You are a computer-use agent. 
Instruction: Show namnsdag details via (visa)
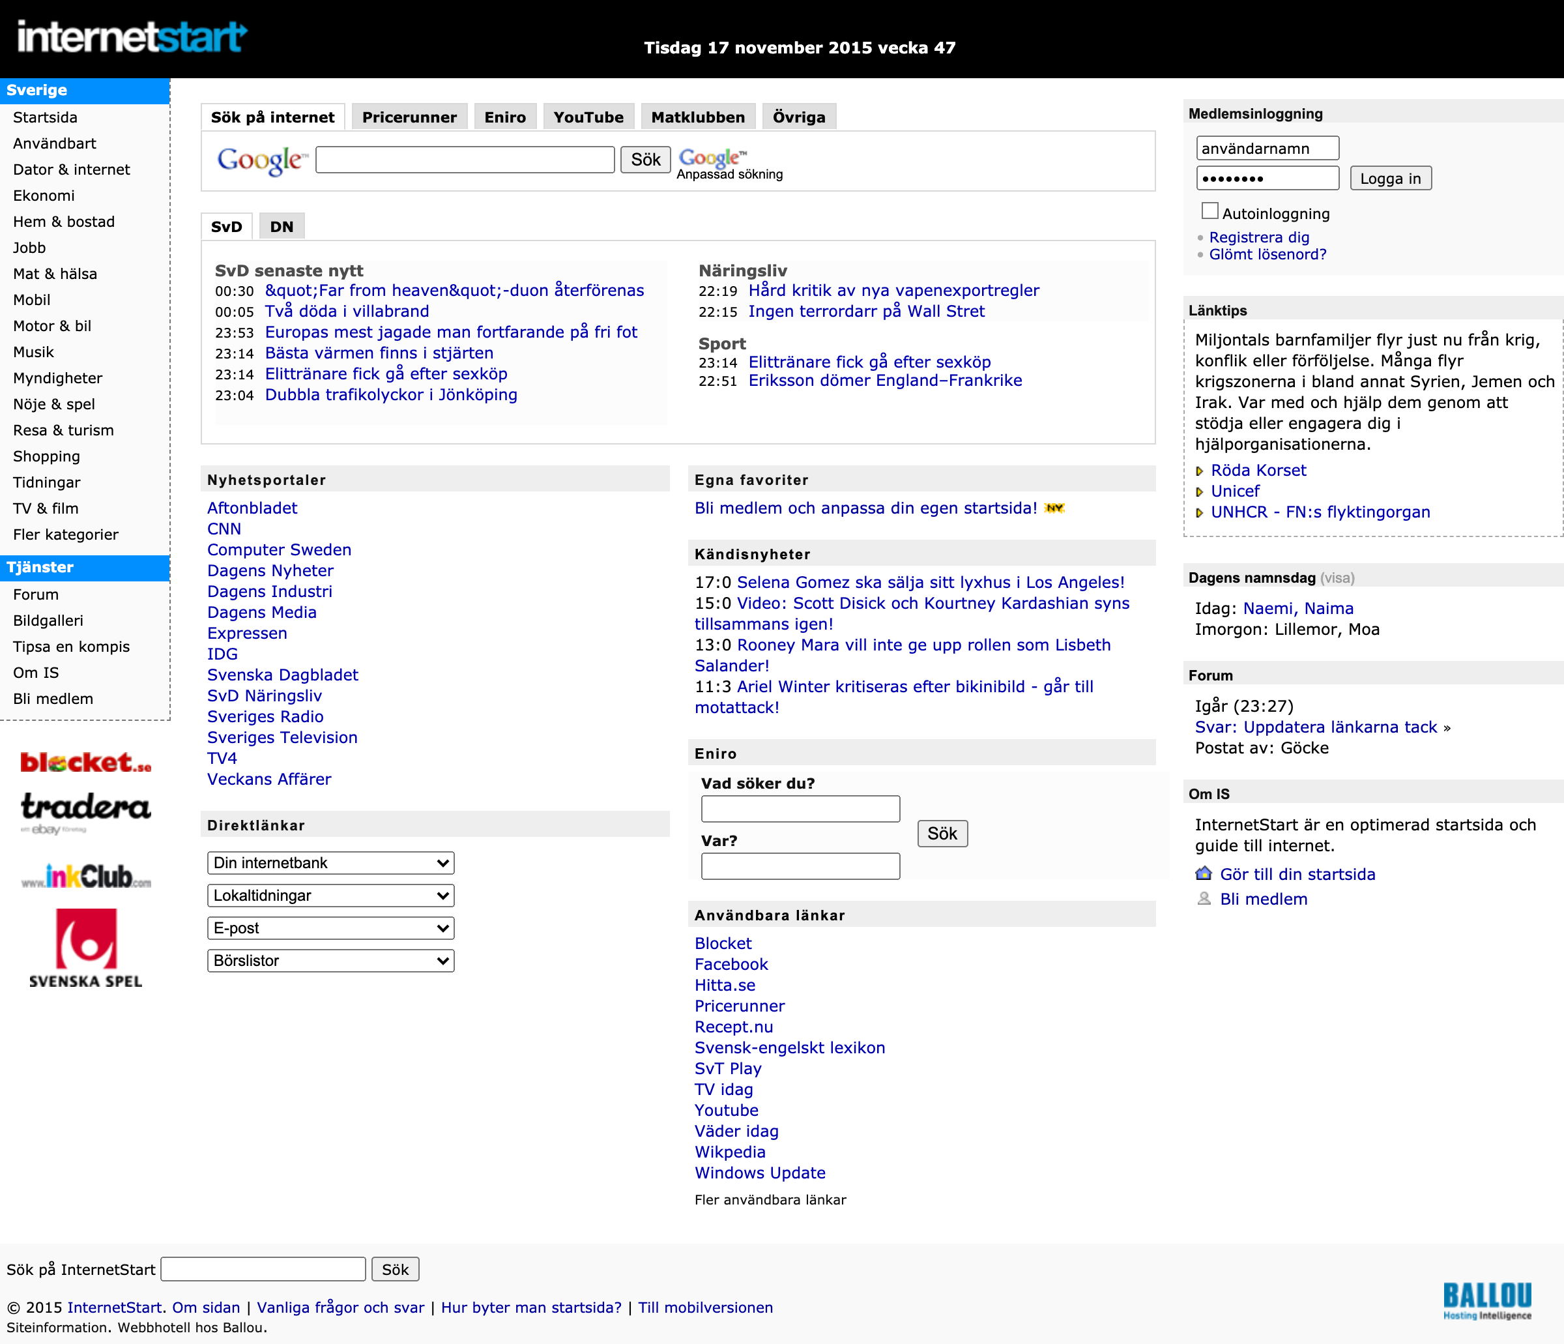point(1337,577)
